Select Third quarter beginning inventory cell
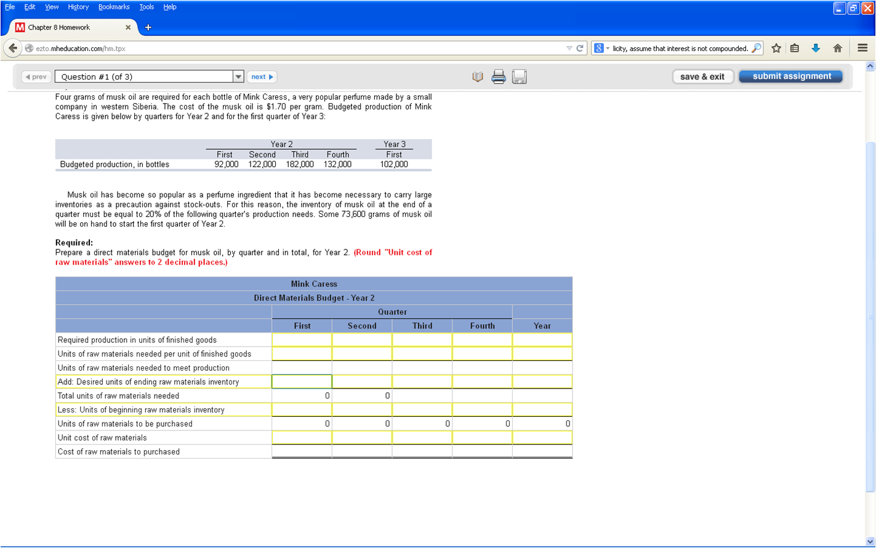The image size is (876, 548). pyautogui.click(x=422, y=409)
